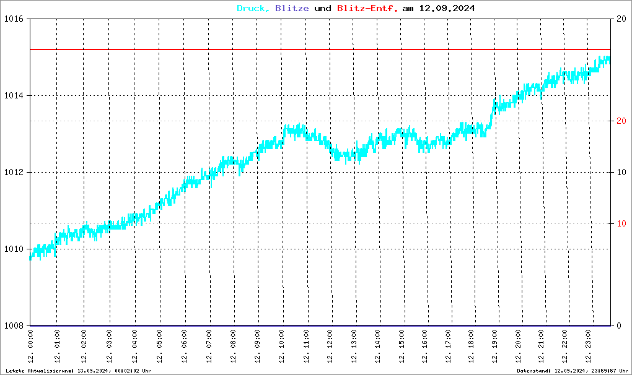Click the red 20 on right axis
The image size is (632, 375).
coord(621,121)
